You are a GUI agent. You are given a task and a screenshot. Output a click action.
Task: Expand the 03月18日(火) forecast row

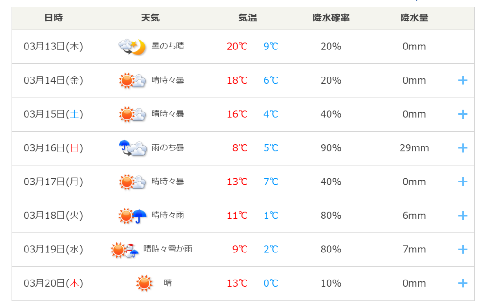[463, 216]
